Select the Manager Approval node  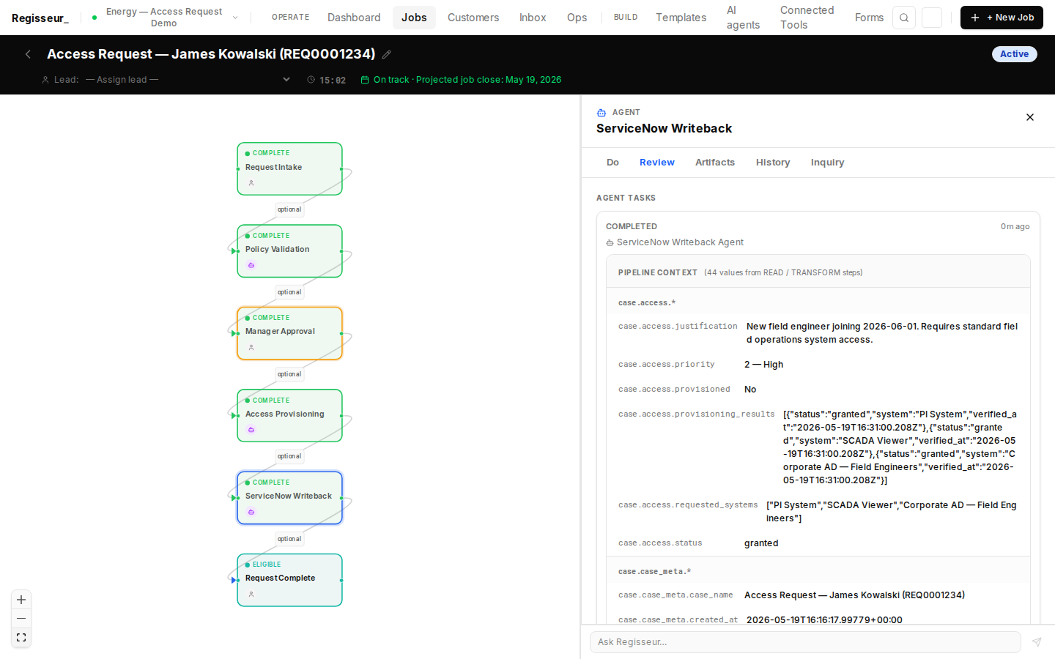(289, 333)
